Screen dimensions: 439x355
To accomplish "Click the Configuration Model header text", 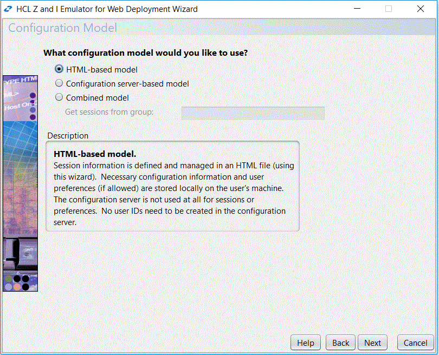I will [62, 28].
